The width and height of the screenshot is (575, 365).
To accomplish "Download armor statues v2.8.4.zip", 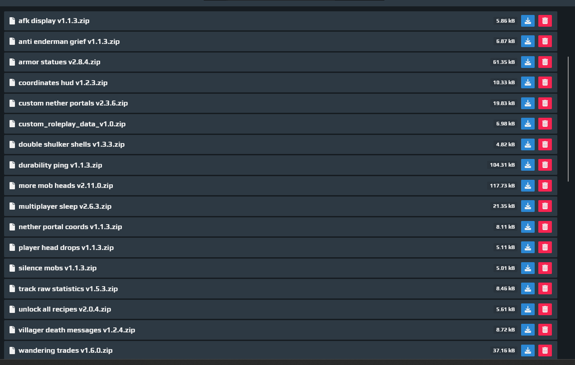I will (527, 62).
